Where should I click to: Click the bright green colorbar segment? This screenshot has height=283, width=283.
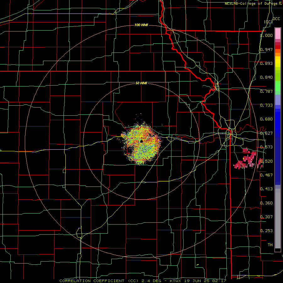(278, 86)
